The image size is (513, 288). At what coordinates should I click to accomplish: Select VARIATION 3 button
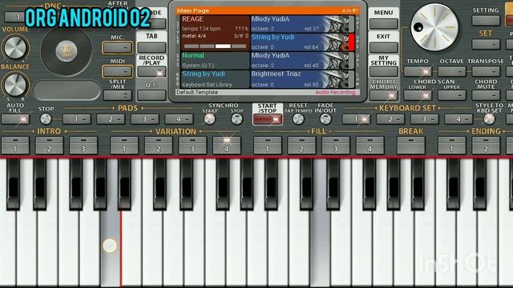[192, 146]
